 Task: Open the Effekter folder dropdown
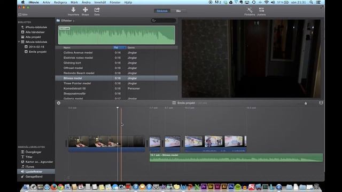pyautogui.click(x=66, y=20)
